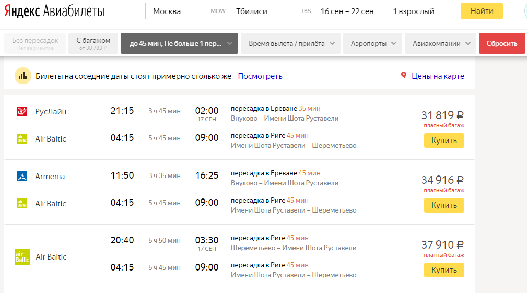
Task: Edit the Москва departure city field
Action: point(188,11)
